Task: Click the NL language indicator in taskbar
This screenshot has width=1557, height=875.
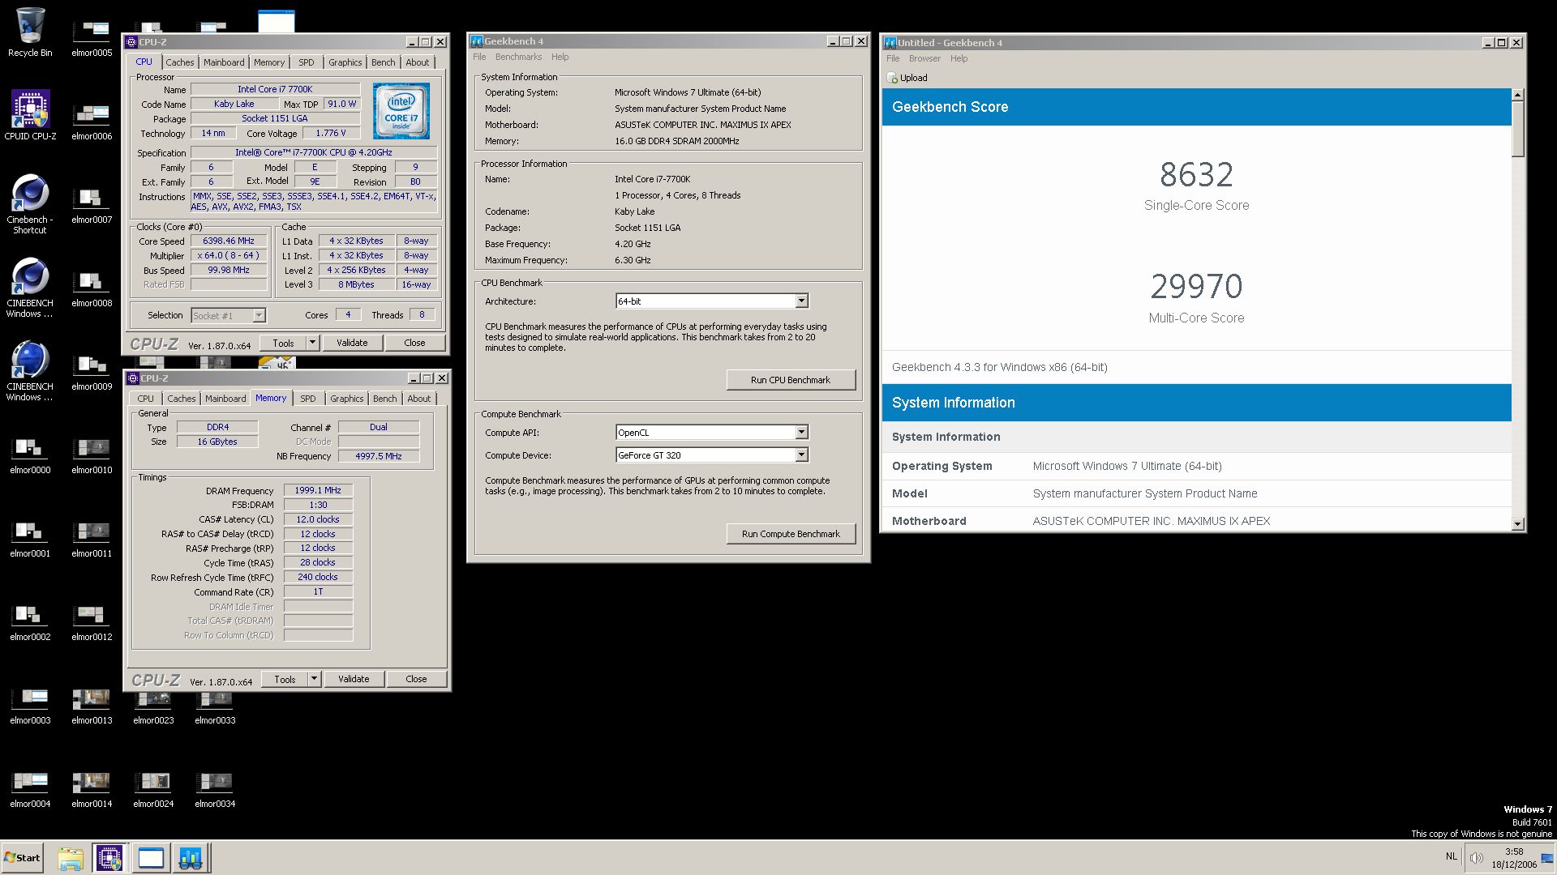Action: 1451,856
